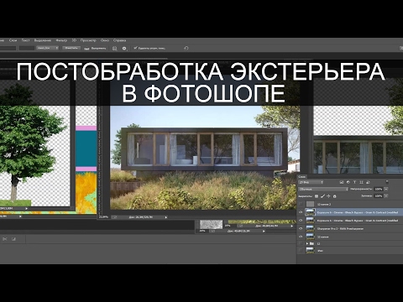The width and height of the screenshot is (403, 302).
Task: Open status arrow of left tree document
Action: (27, 208)
